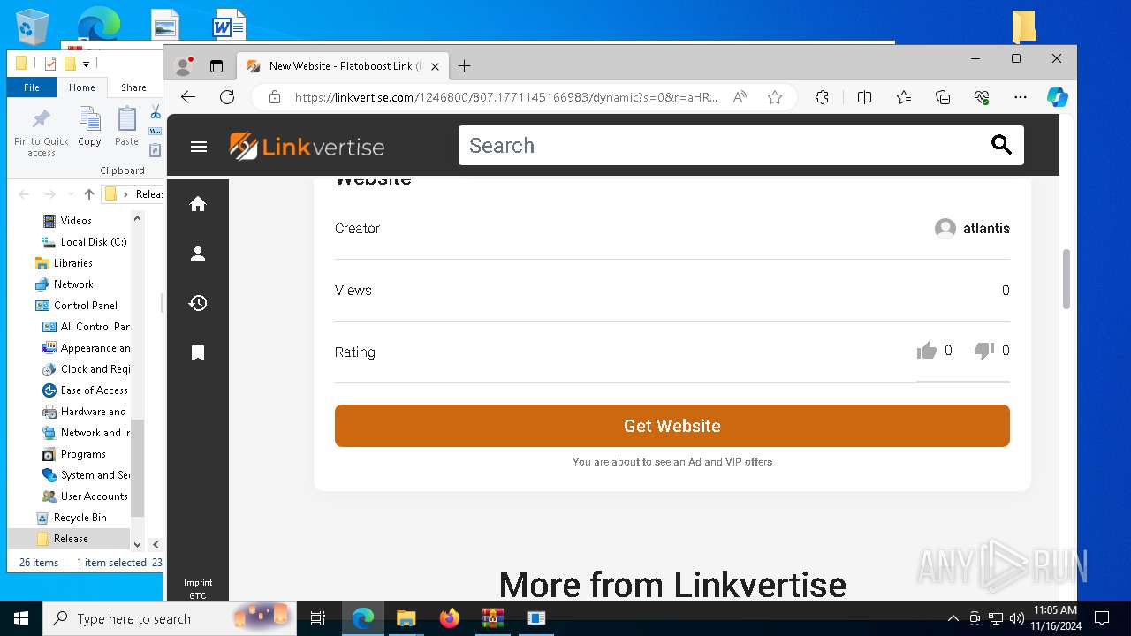Screen dimensions: 1131x636
Task: Open the atlantis creator link
Action: 986,229
